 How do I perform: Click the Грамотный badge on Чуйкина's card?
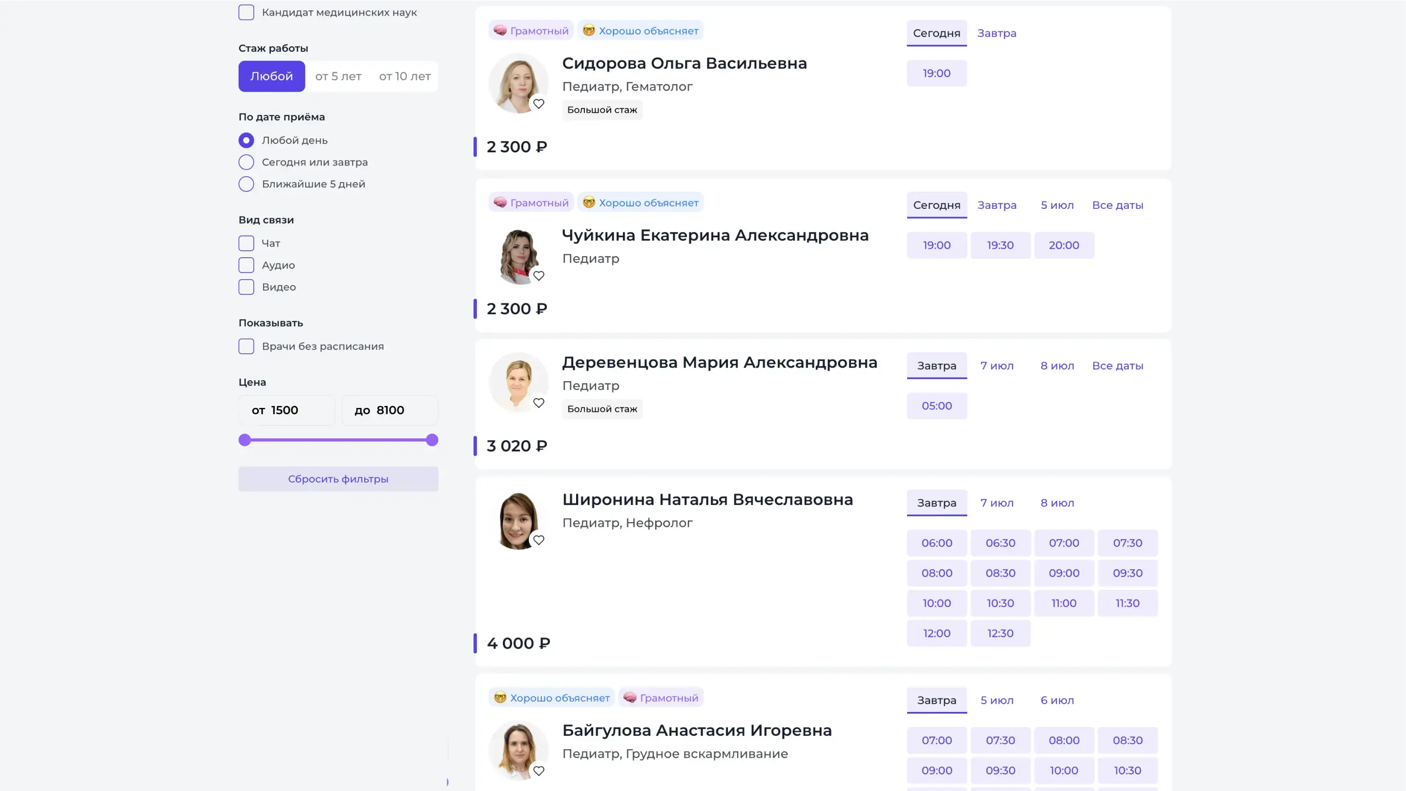tap(531, 203)
